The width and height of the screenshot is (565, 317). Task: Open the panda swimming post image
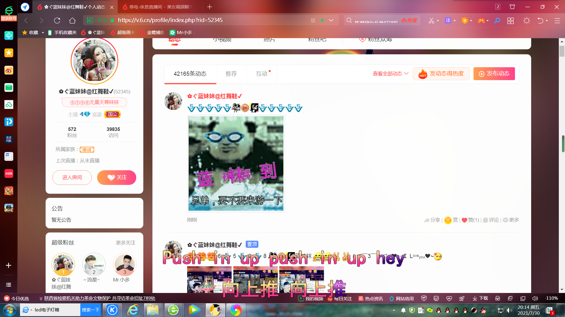(236, 163)
